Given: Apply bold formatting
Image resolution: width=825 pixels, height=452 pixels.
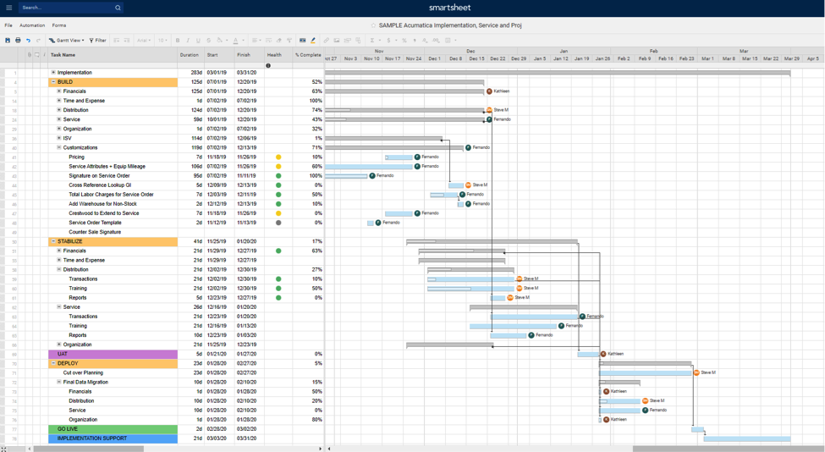Looking at the screenshot, I should [x=178, y=40].
